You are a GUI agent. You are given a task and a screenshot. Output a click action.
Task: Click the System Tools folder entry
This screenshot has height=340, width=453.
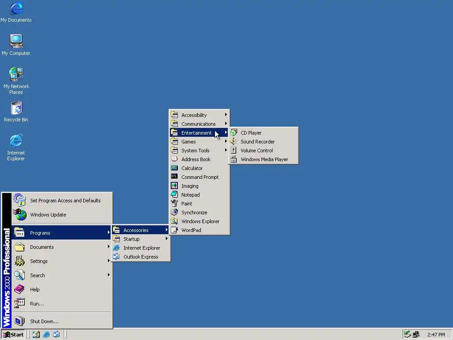point(200,151)
